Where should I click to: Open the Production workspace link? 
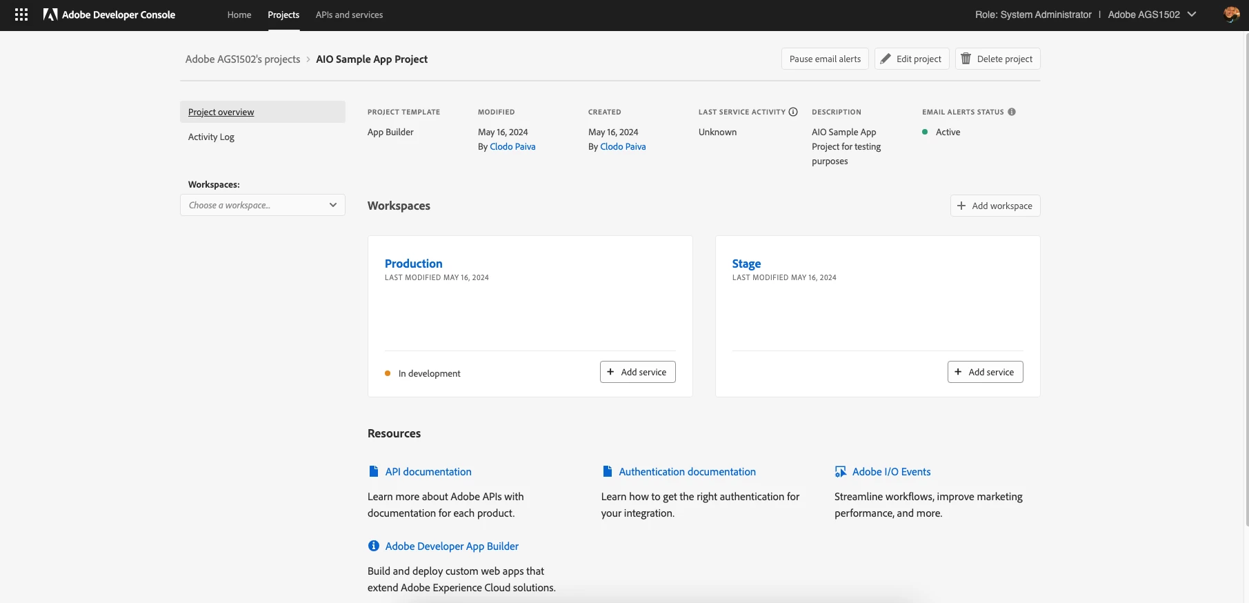coord(414,264)
